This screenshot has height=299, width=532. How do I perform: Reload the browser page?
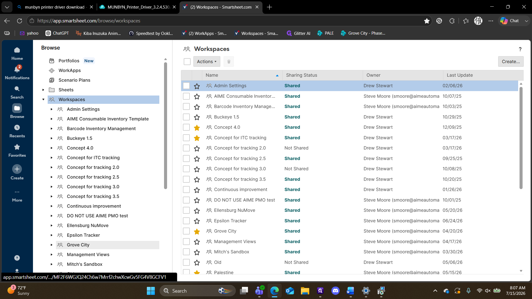coord(19,21)
